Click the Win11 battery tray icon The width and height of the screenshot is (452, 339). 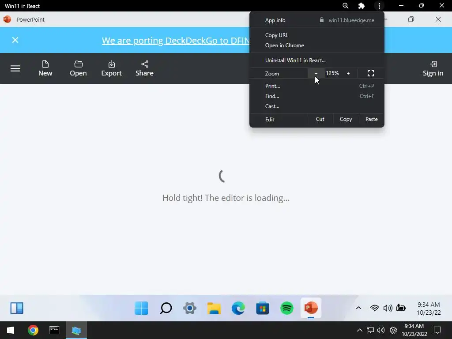(401, 308)
